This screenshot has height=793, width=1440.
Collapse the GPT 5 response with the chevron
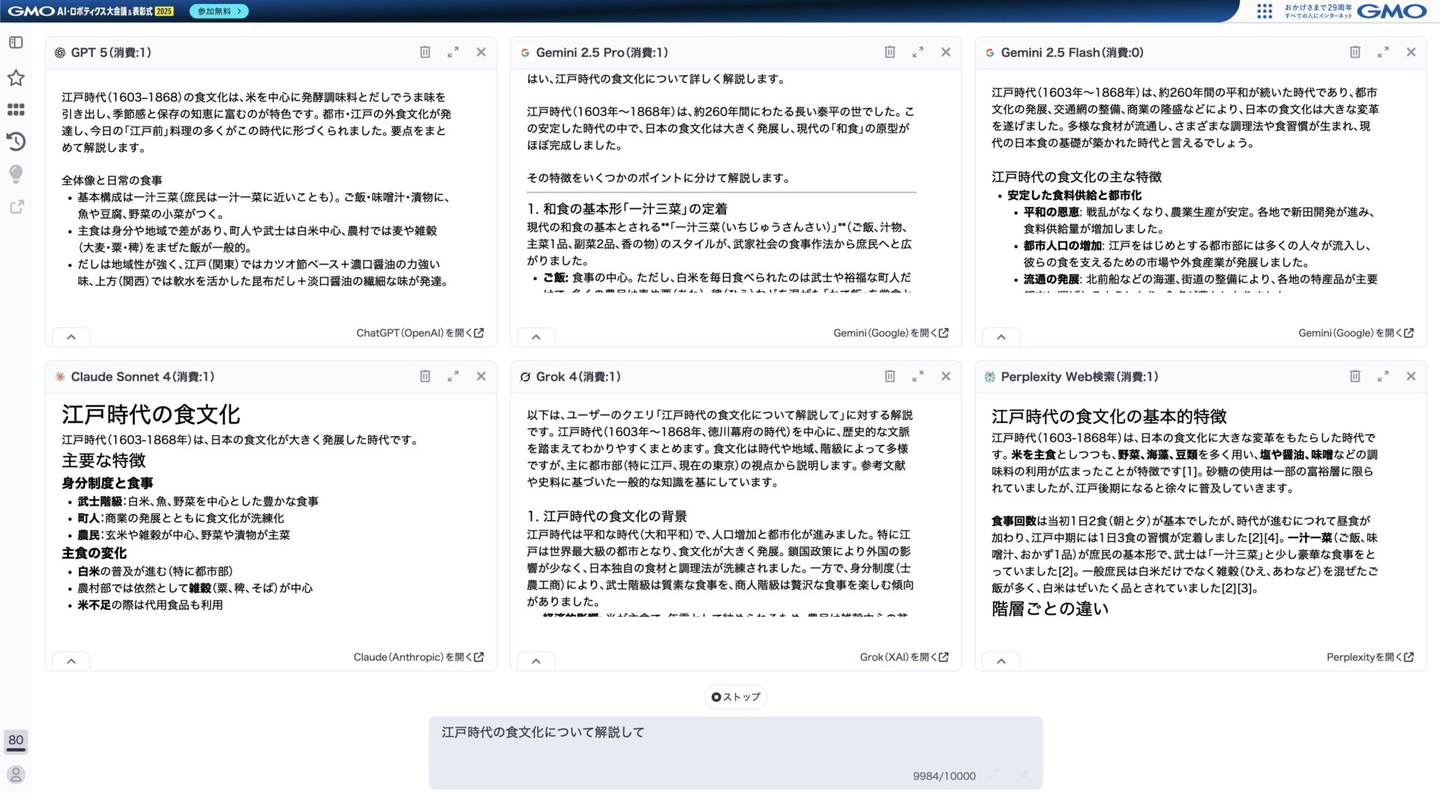[71, 337]
